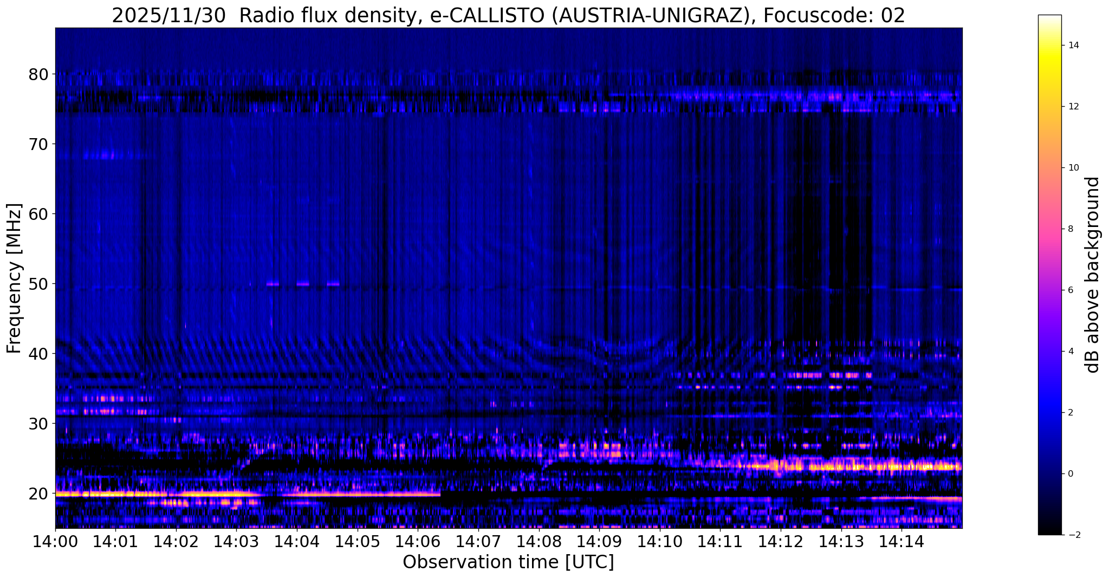This screenshot has height=578, width=1109.
Task: Click the 14:08 time tick label
Action: tap(539, 541)
